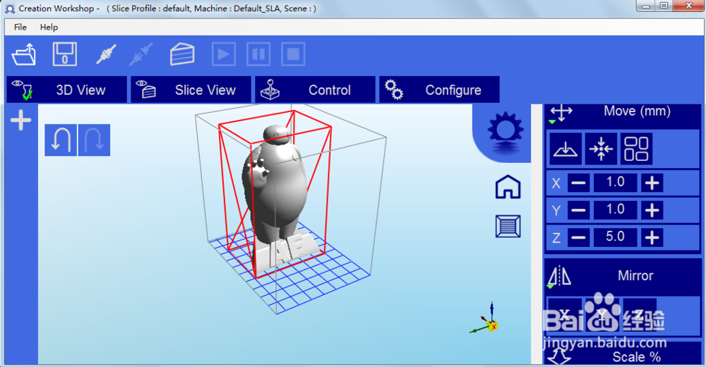Open the Help menu
This screenshot has width=706, height=367.
click(x=49, y=27)
